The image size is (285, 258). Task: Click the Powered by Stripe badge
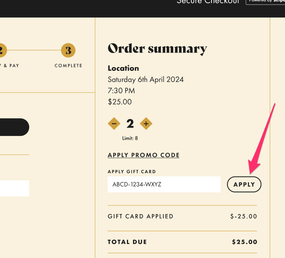pyautogui.click(x=265, y=2)
